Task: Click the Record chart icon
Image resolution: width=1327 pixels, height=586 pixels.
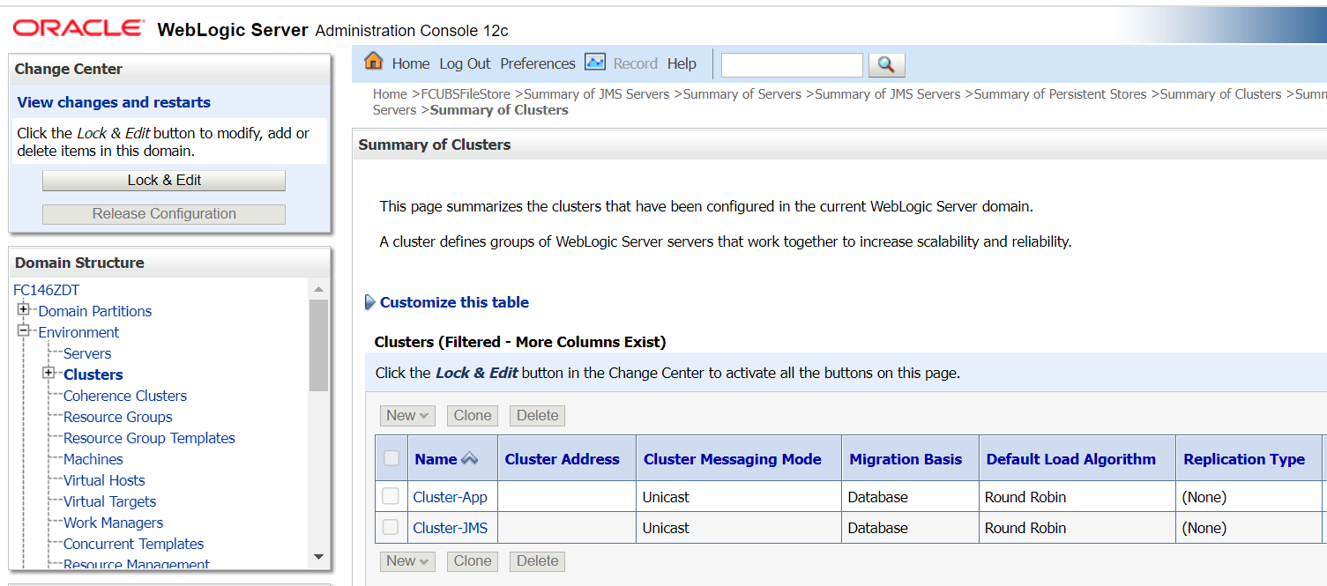Action: pos(595,62)
